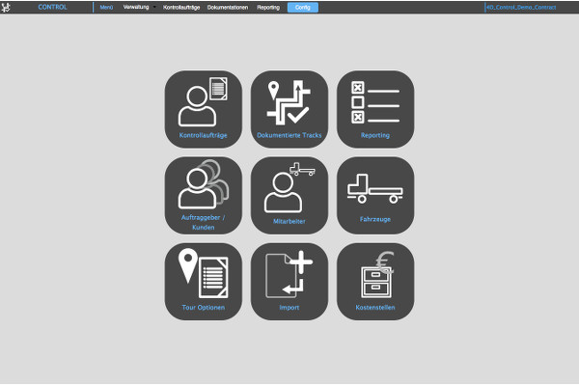Open the Reporting checklist tile
The height and width of the screenshot is (386, 579).
click(375, 109)
